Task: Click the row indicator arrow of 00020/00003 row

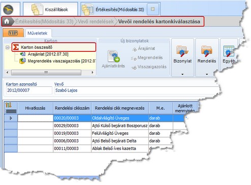Action: coord(11,118)
